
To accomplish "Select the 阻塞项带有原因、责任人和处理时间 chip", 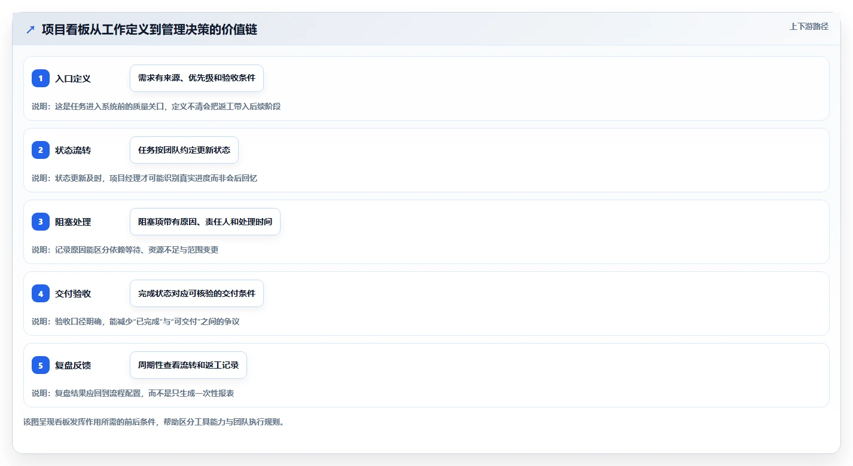I will point(205,222).
